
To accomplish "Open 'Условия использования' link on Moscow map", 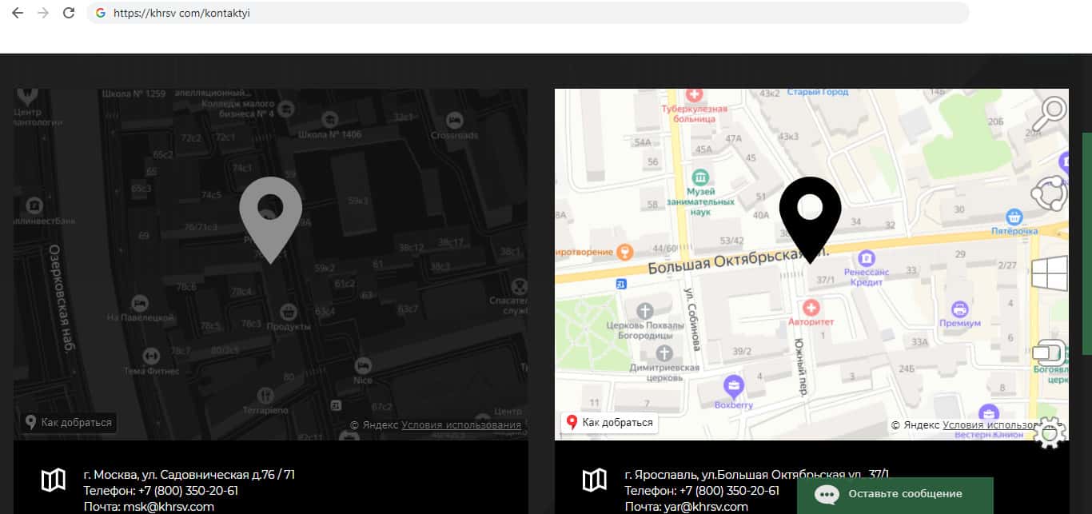I will coord(461,425).
